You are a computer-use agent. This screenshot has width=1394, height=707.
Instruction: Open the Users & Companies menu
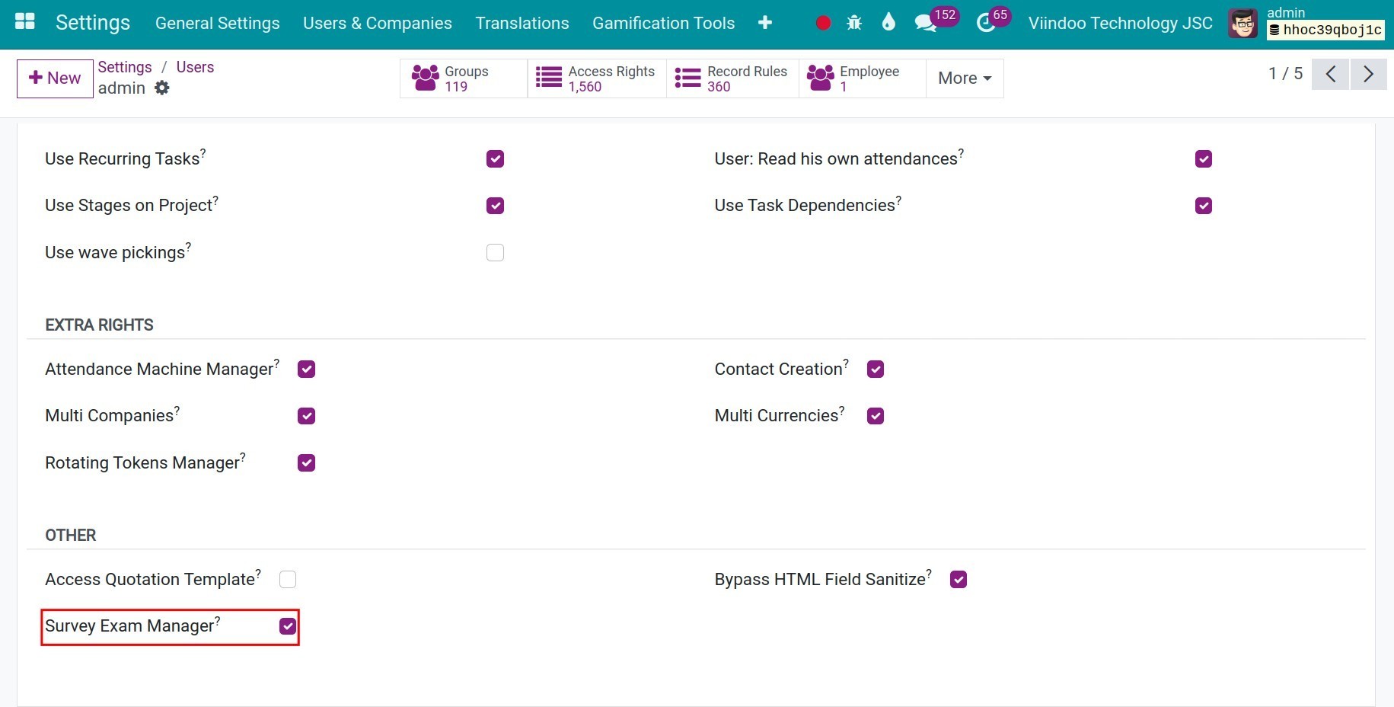378,23
